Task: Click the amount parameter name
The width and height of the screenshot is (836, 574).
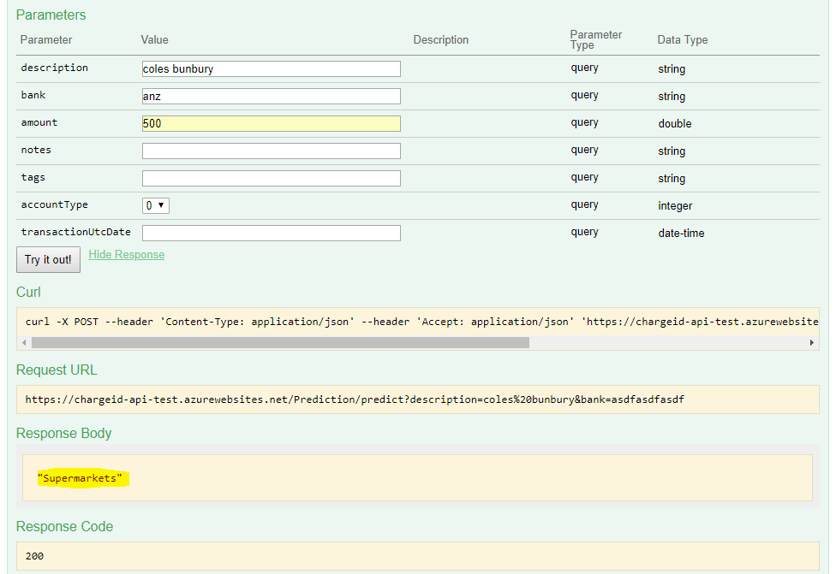Action: click(39, 122)
